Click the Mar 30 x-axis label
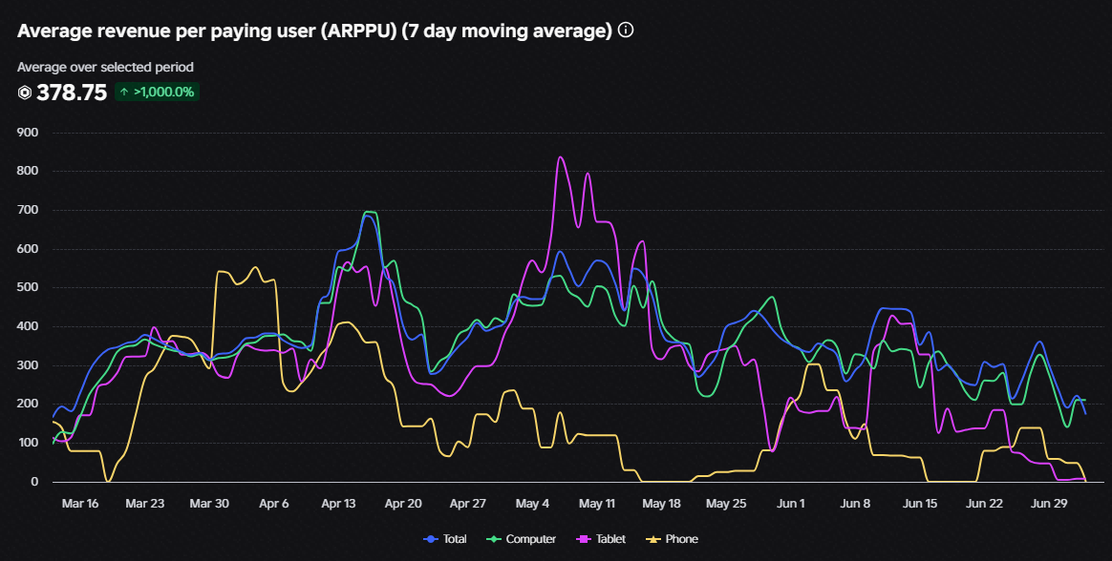 pyautogui.click(x=209, y=504)
